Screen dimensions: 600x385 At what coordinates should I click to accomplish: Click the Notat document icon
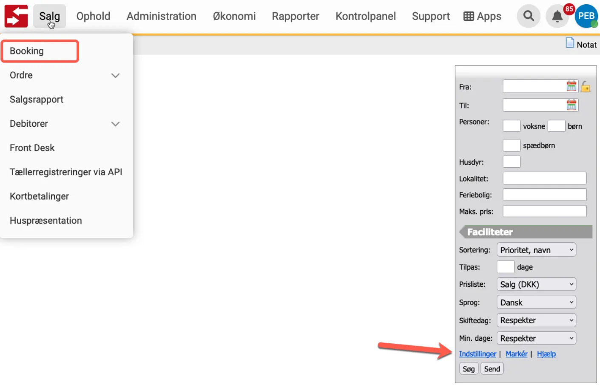(x=570, y=43)
